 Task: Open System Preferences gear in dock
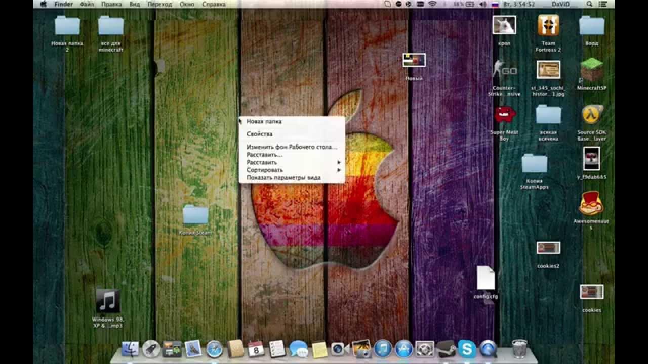pyautogui.click(x=425, y=348)
